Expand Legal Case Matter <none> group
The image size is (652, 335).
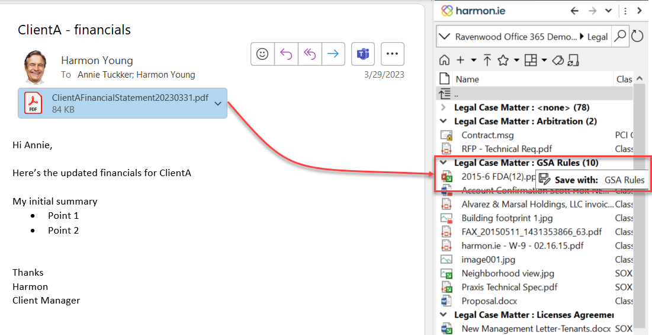pos(444,107)
